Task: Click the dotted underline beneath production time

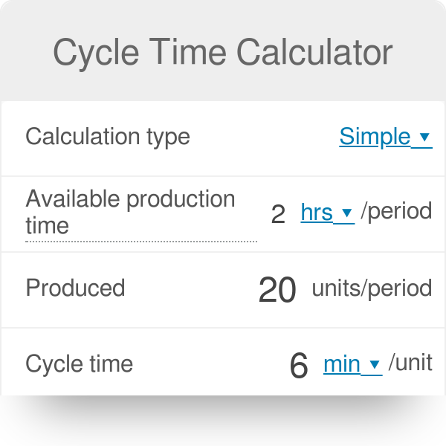Action: point(141,242)
